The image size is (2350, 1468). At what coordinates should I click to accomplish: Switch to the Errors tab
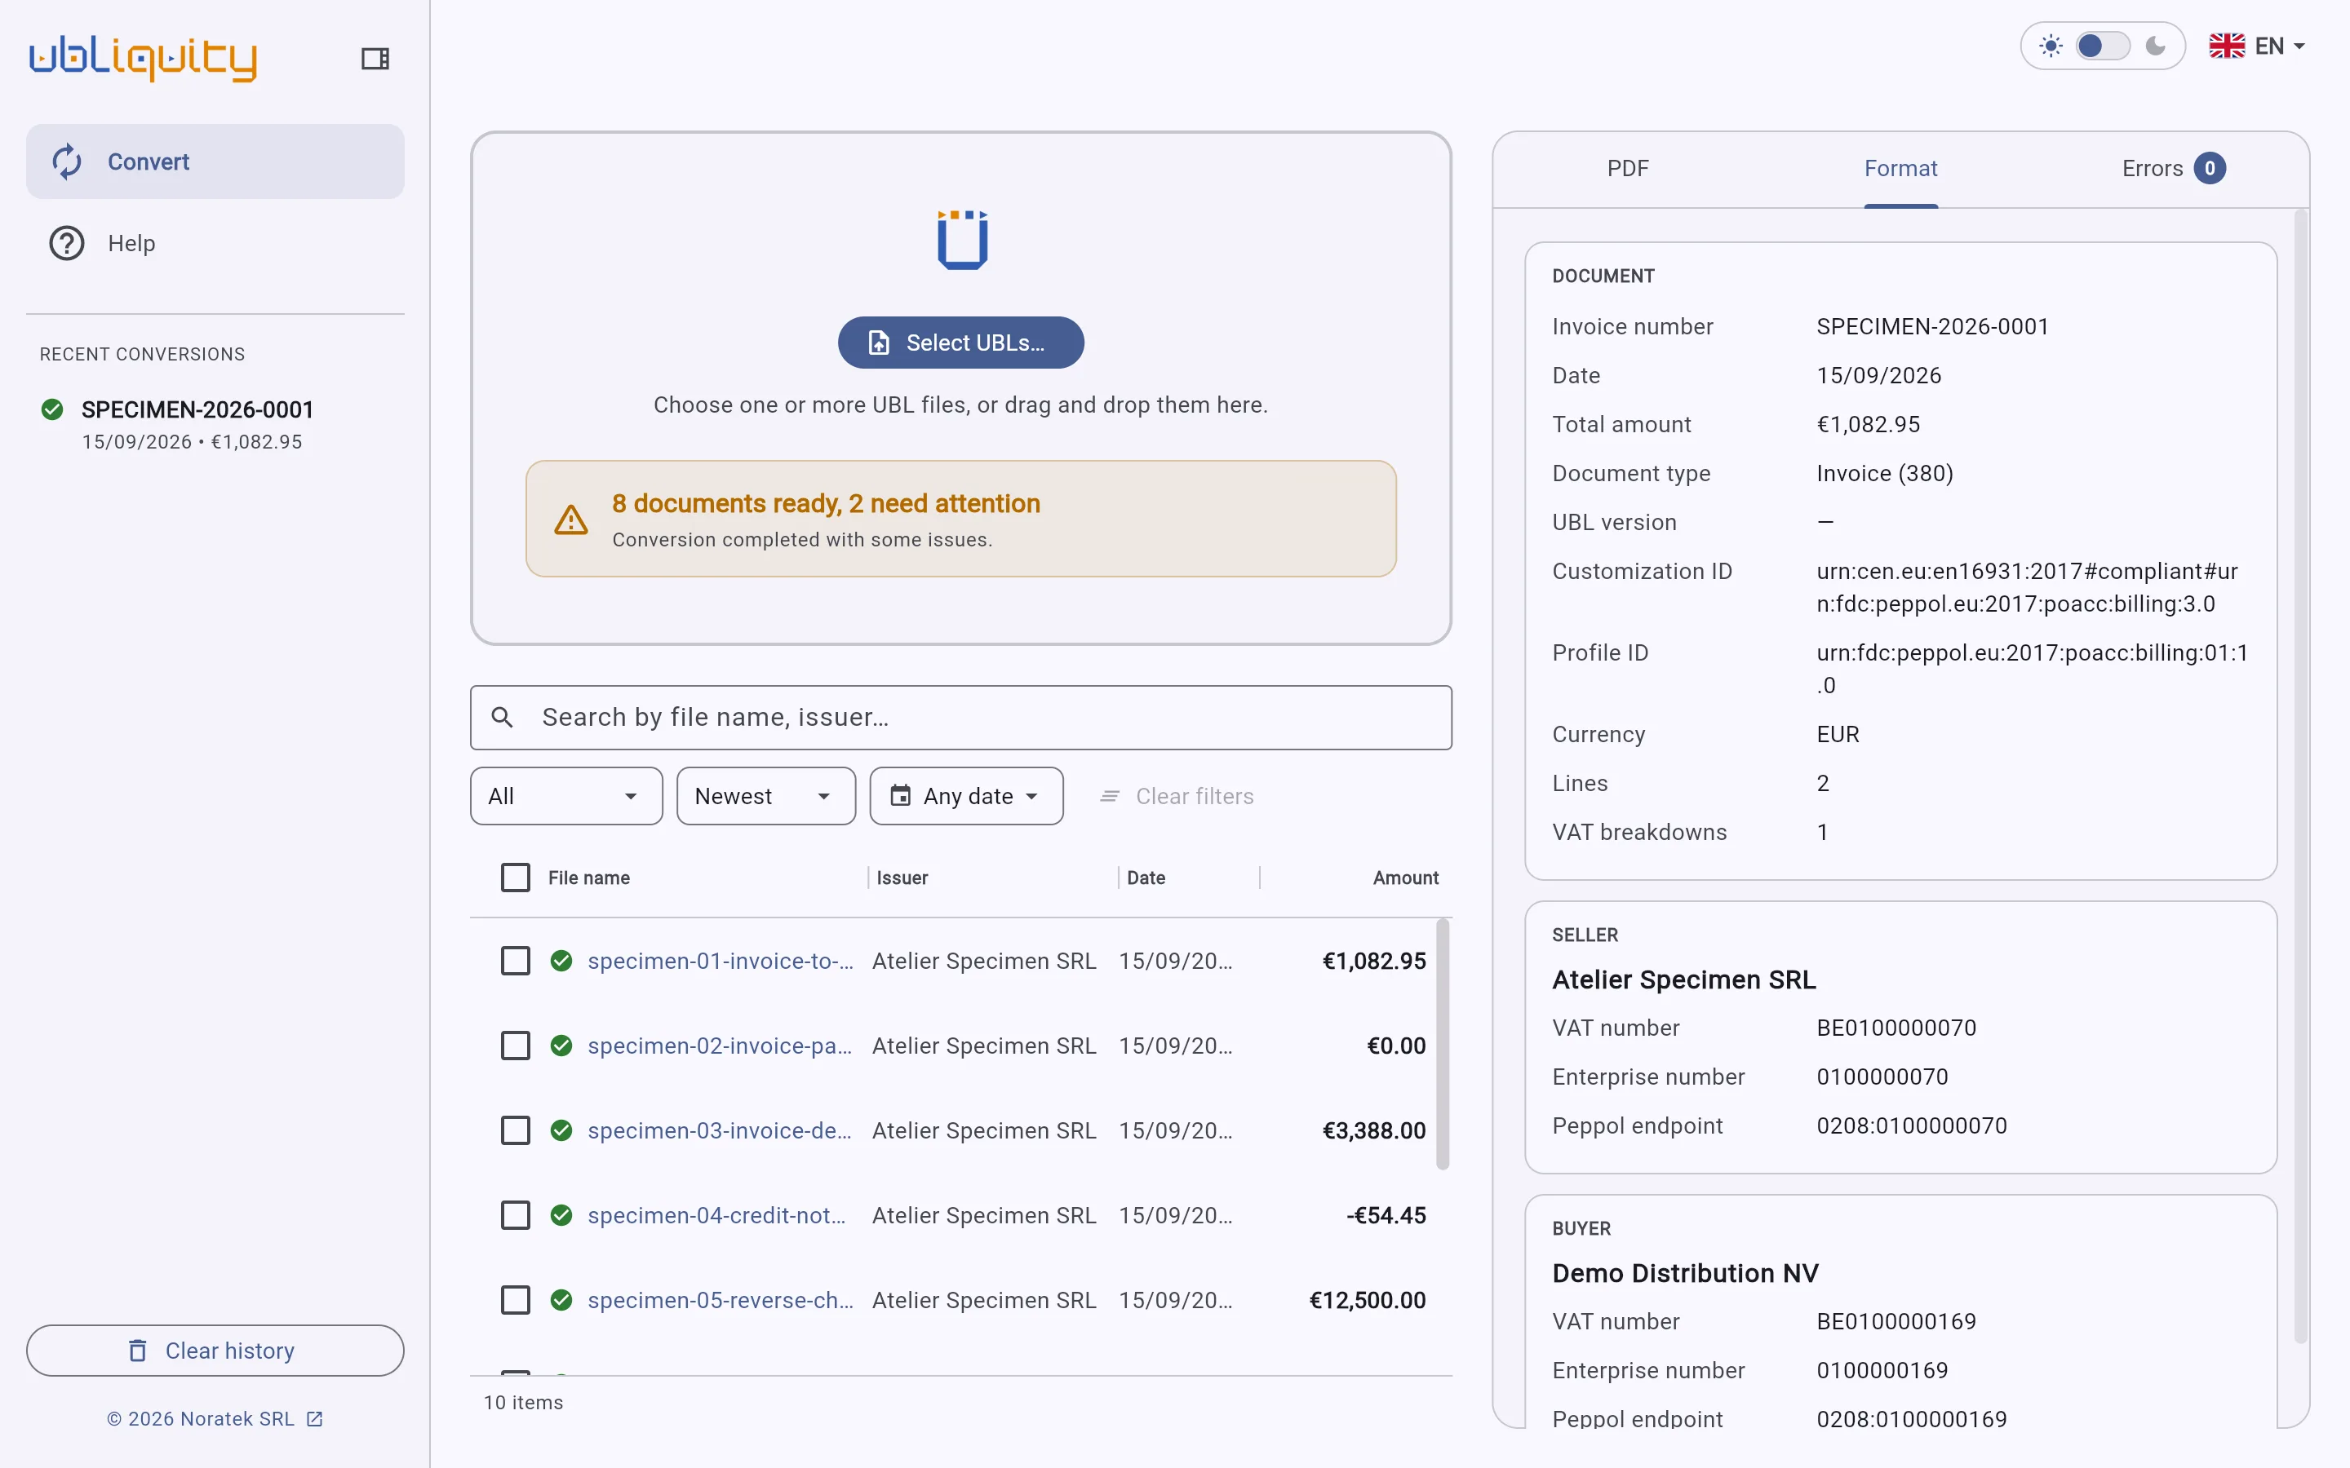click(x=2173, y=168)
